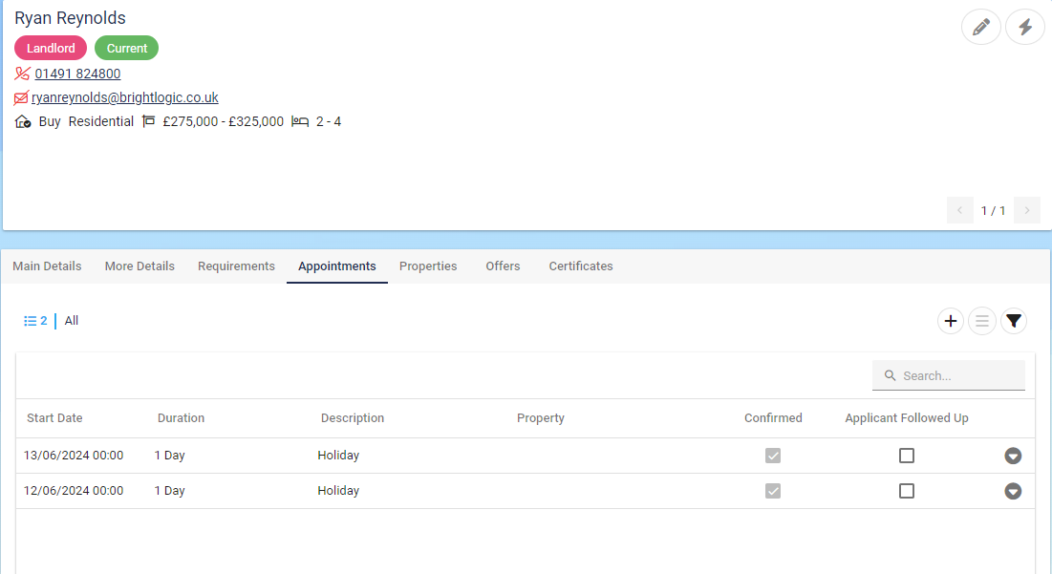Switch to the Offers tab
Image resolution: width=1052 pixels, height=574 pixels.
pos(503,266)
